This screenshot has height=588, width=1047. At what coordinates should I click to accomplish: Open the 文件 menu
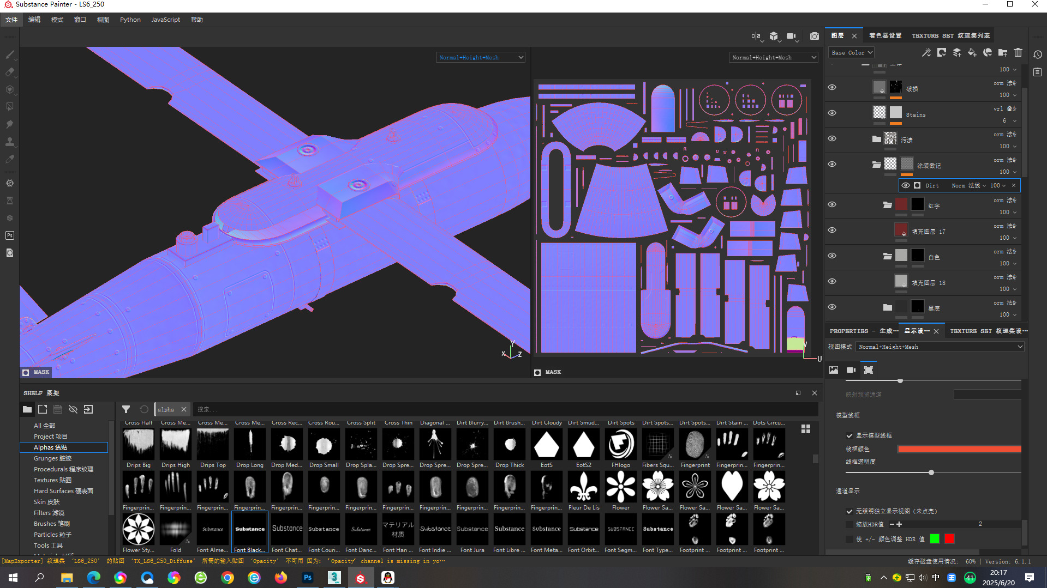[x=11, y=20]
